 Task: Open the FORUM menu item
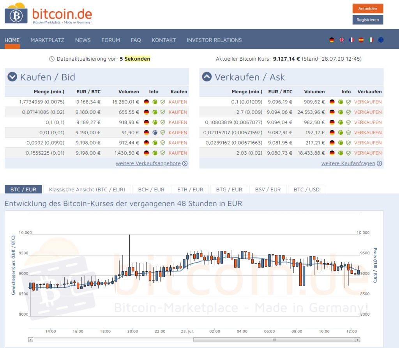pos(111,40)
